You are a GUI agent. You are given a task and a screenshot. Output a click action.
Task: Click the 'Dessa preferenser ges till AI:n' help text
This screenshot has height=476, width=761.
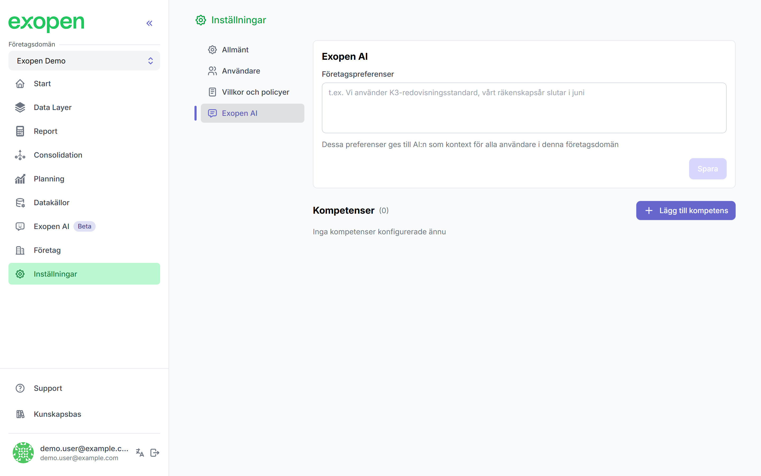[470, 144]
